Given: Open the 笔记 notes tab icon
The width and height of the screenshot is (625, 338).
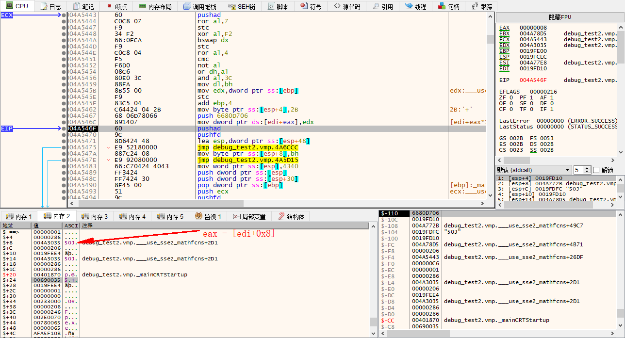Looking at the screenshot, I should tap(76, 6).
